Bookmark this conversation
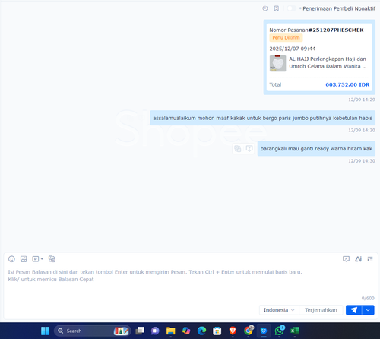This screenshot has height=339, width=380. tap(277, 8)
